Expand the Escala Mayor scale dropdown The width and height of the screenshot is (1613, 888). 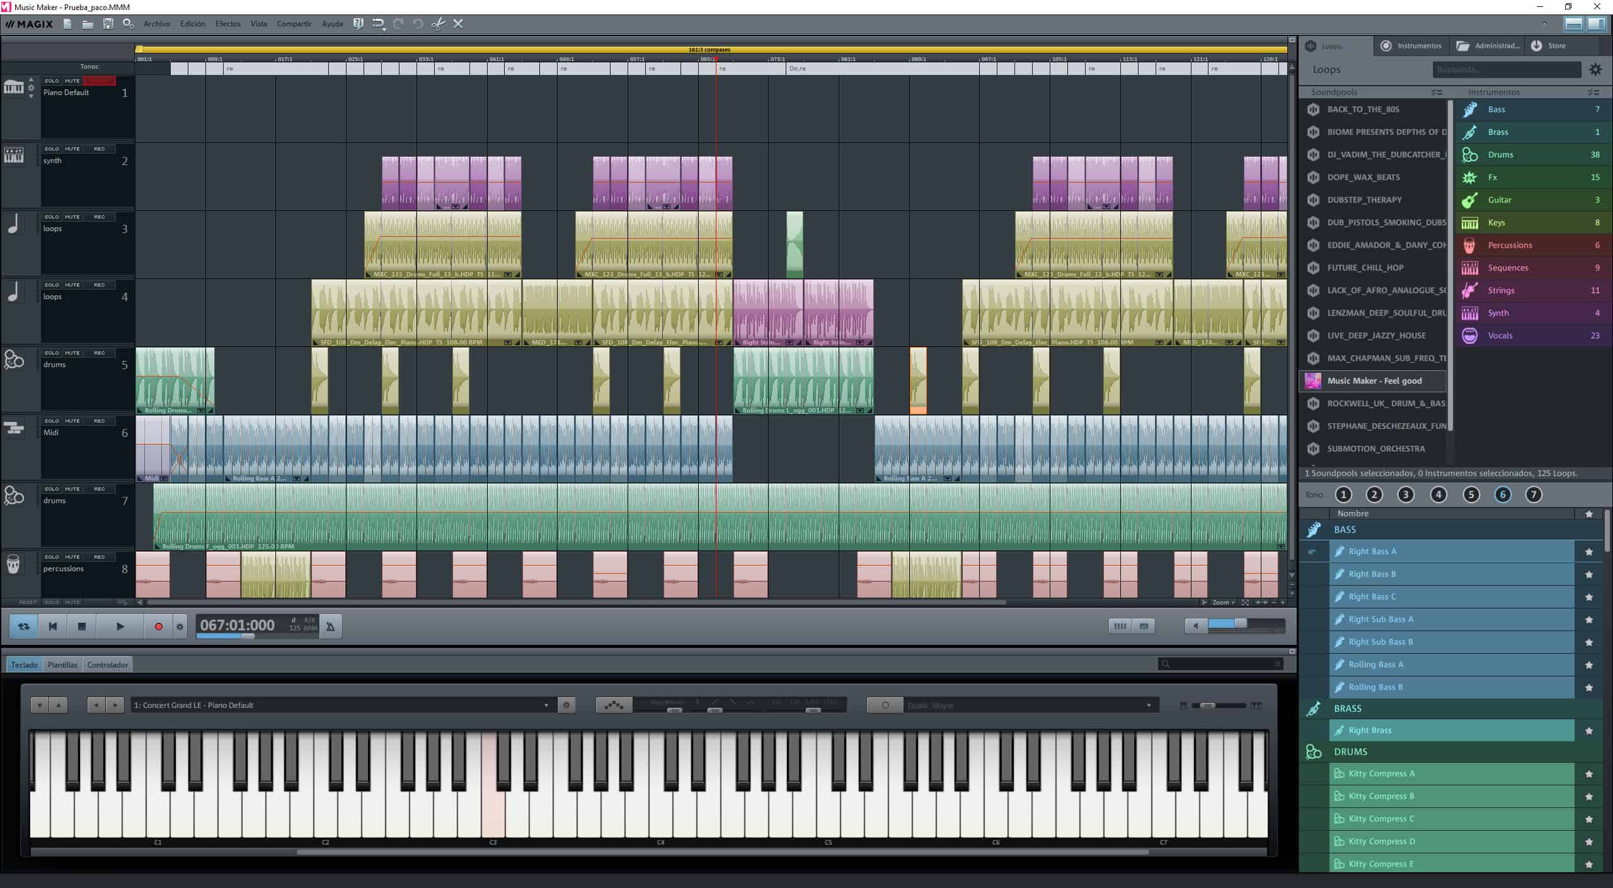tap(1148, 705)
